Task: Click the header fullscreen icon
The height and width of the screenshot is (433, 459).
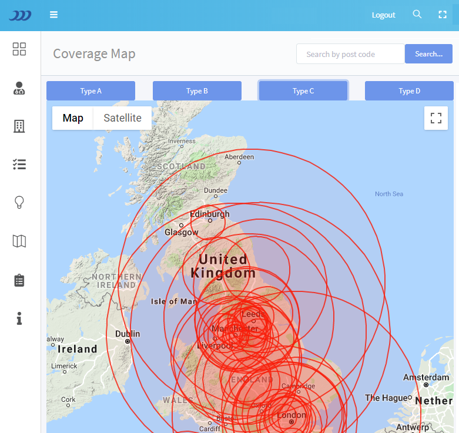Action: pyautogui.click(x=443, y=15)
